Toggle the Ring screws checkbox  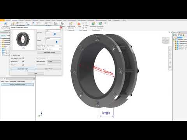coord(23,65)
